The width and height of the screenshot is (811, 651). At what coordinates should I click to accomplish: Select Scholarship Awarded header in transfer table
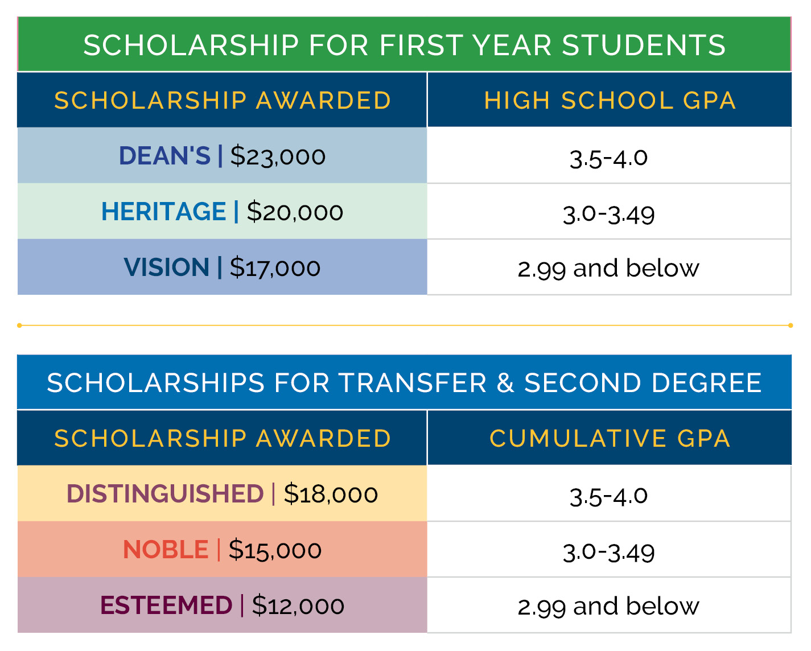[x=222, y=438]
